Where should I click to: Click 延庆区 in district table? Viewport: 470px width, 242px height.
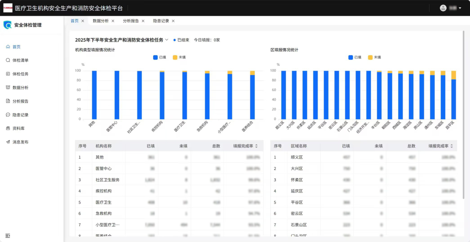coord(297,191)
